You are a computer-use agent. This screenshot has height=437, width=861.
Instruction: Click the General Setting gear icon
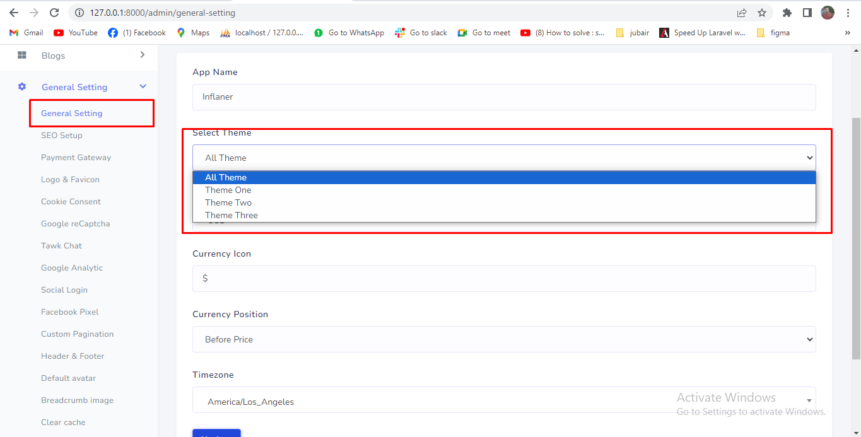[x=22, y=87]
